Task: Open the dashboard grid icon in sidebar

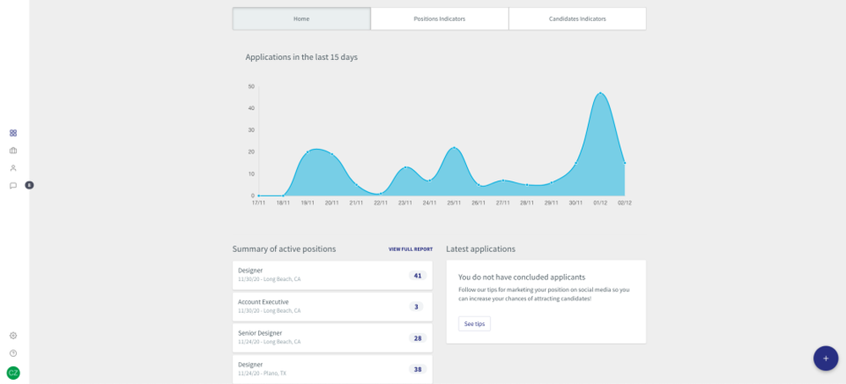Action: tap(14, 133)
